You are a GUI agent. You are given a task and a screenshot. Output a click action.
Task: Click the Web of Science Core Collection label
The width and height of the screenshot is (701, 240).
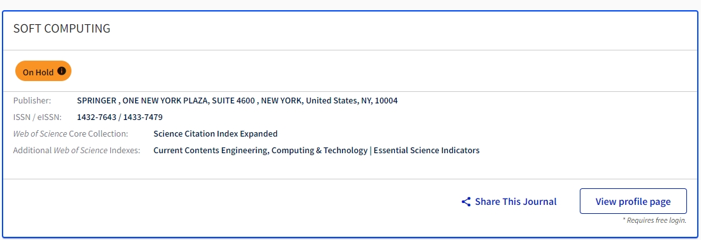click(71, 134)
